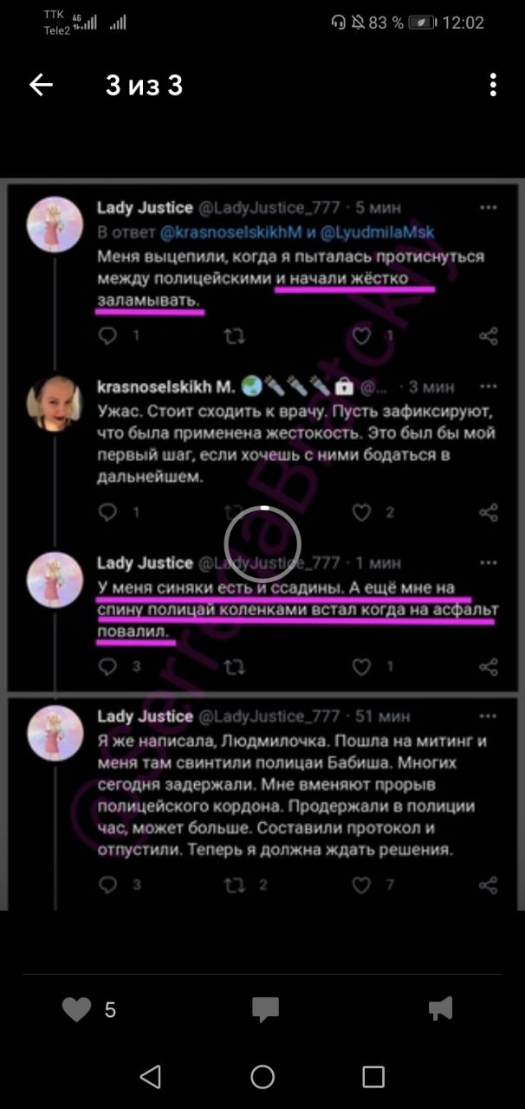This screenshot has width=525, height=1109.
Task: Tap the loading spinner circle on the image
Action: 262,544
